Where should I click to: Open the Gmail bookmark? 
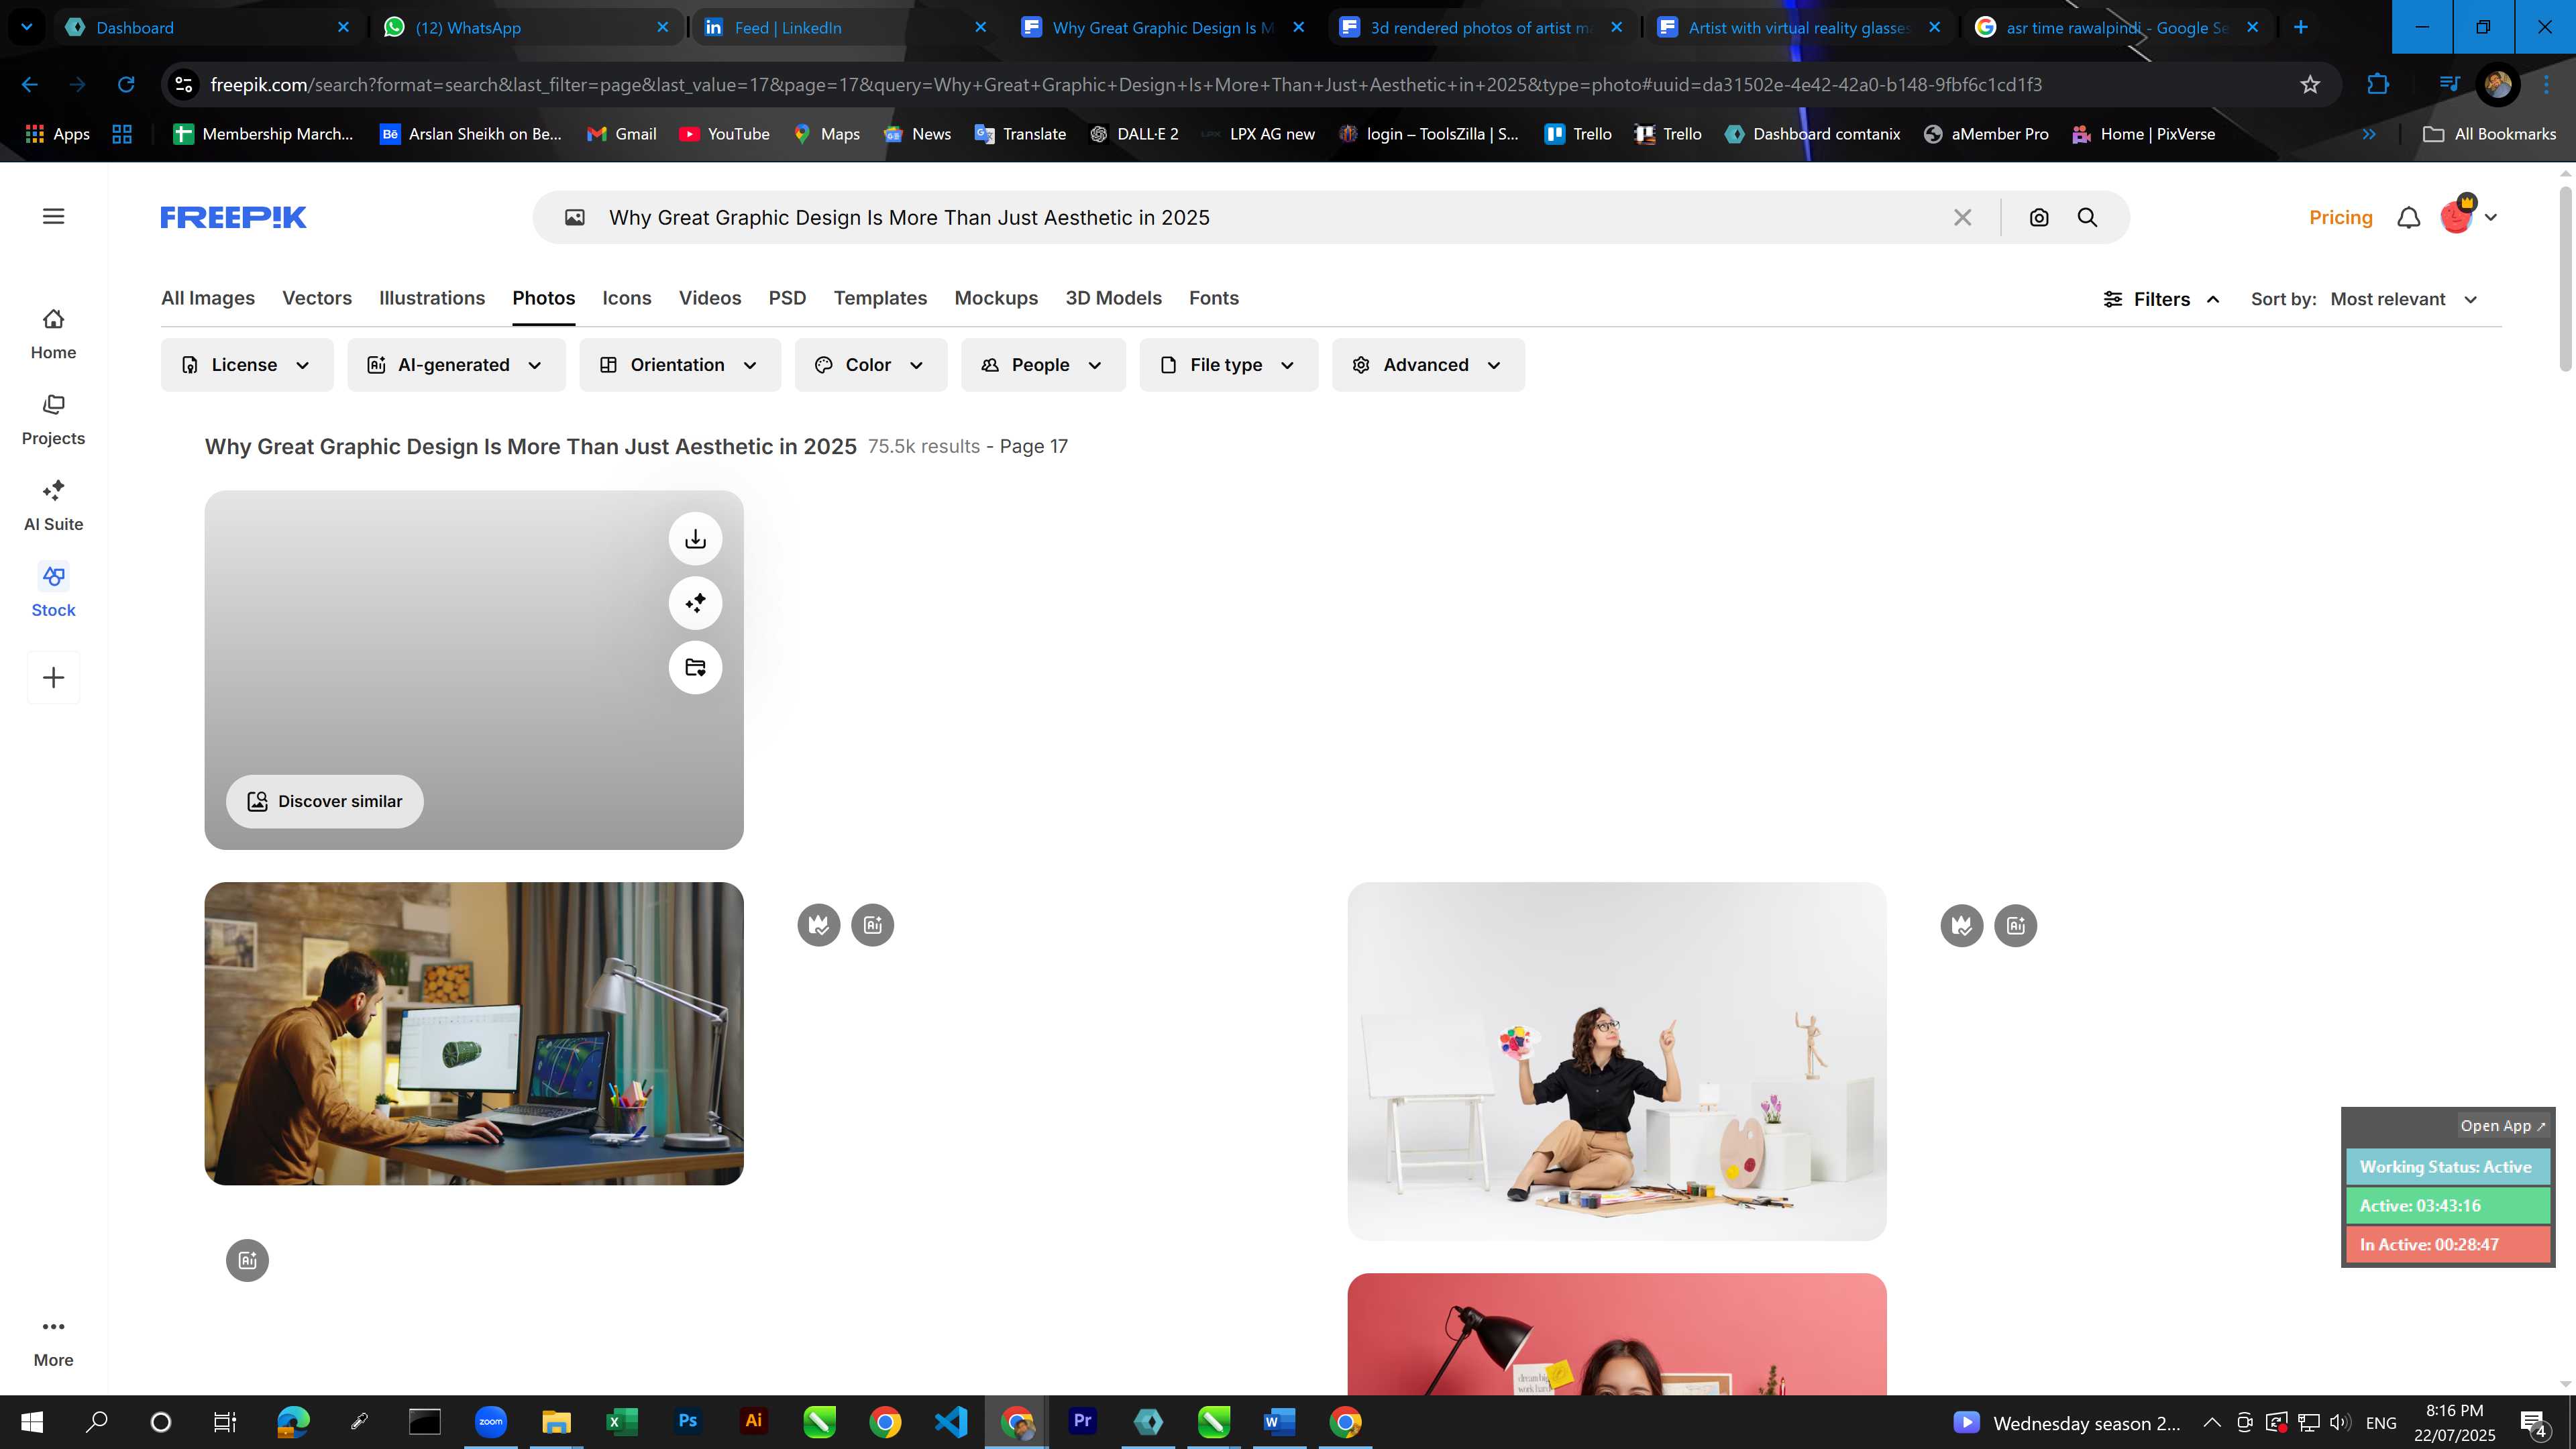tap(621, 134)
